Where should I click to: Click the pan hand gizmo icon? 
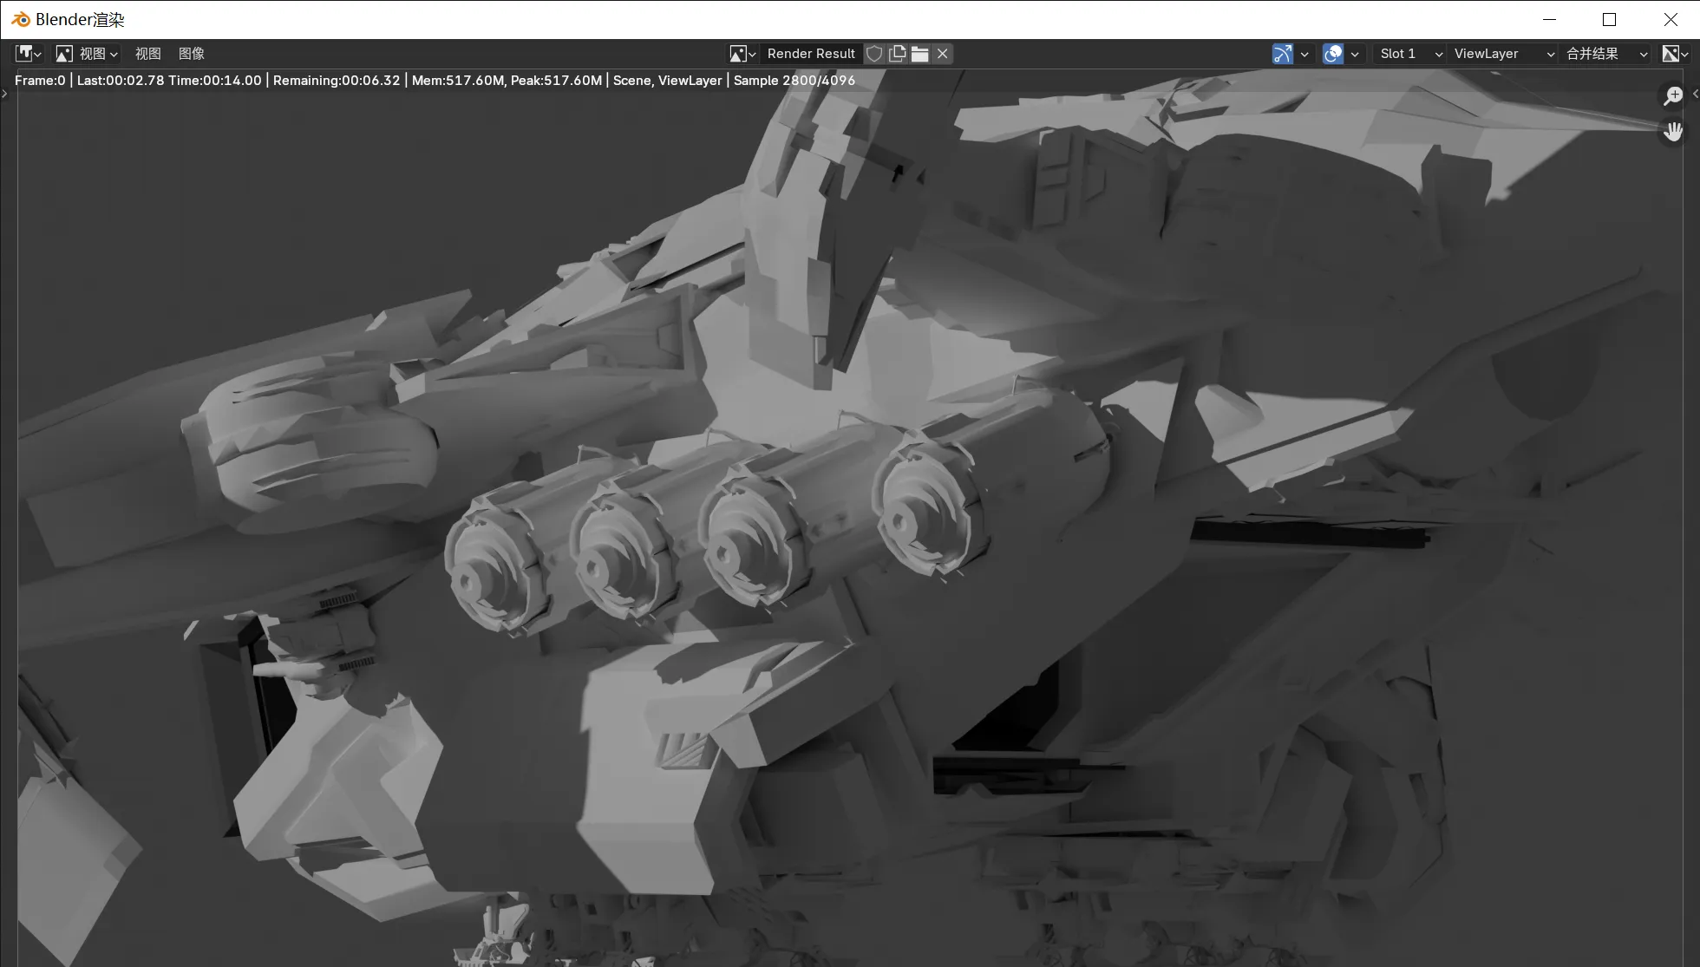[1673, 132]
